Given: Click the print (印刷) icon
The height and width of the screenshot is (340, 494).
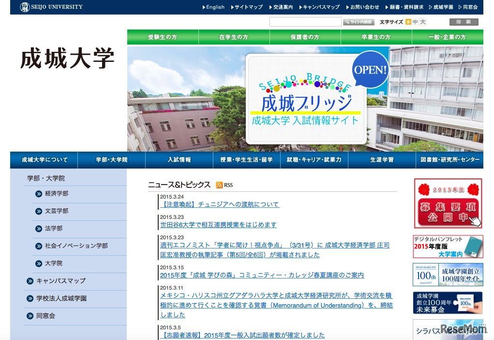Looking at the screenshot, I should click(464, 21).
